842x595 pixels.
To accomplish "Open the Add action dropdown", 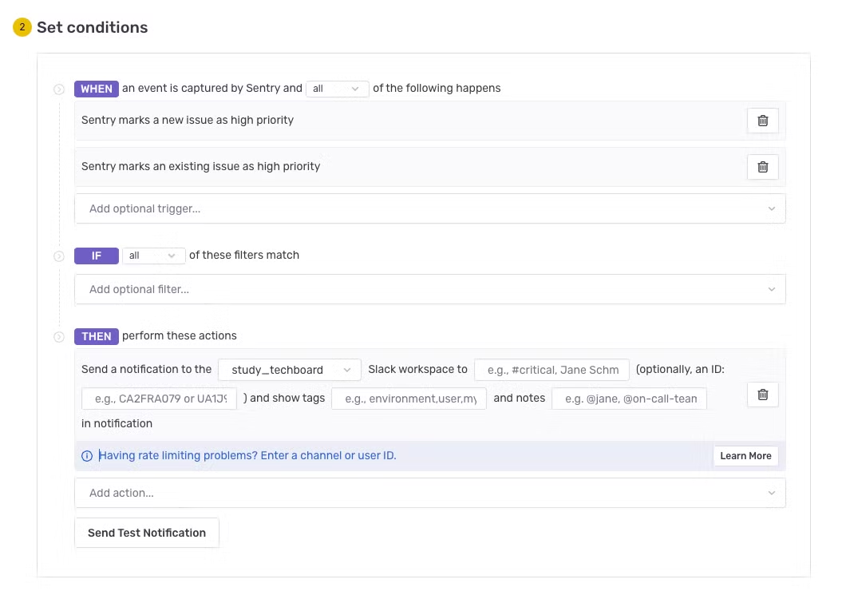I will (429, 493).
